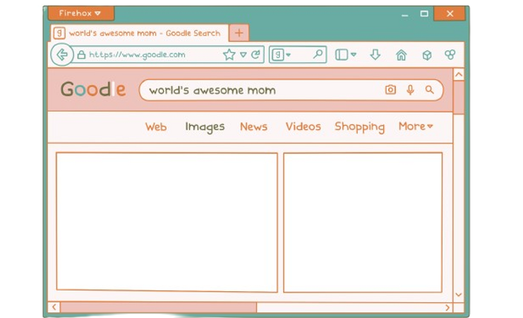
Task: Switch to Shopping results
Action: 359,127
